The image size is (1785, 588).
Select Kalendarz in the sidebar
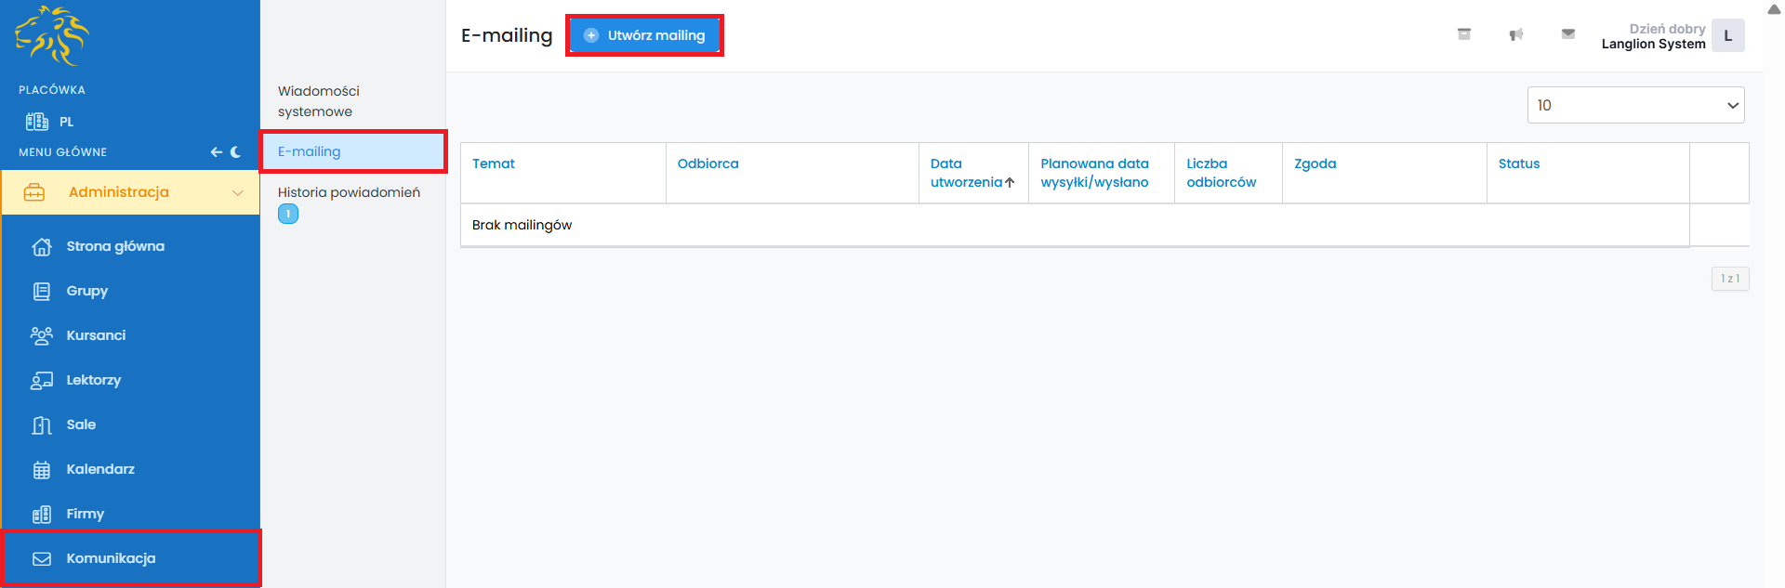(x=100, y=469)
